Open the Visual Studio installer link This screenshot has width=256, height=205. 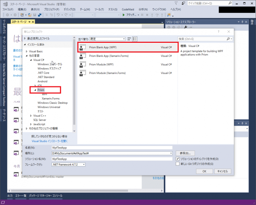pos(49,141)
